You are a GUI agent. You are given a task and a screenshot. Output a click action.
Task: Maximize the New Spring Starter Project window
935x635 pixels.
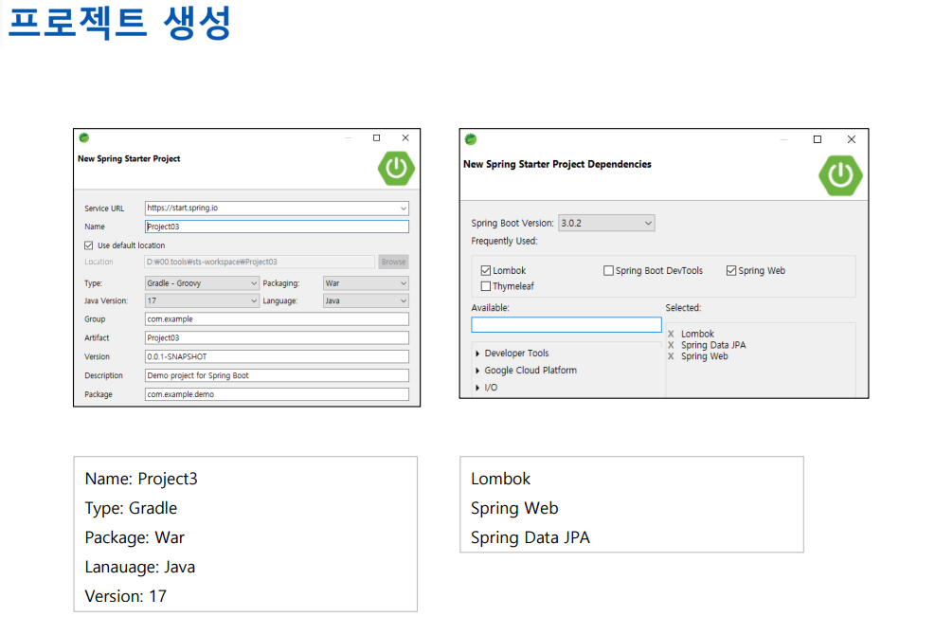(376, 137)
